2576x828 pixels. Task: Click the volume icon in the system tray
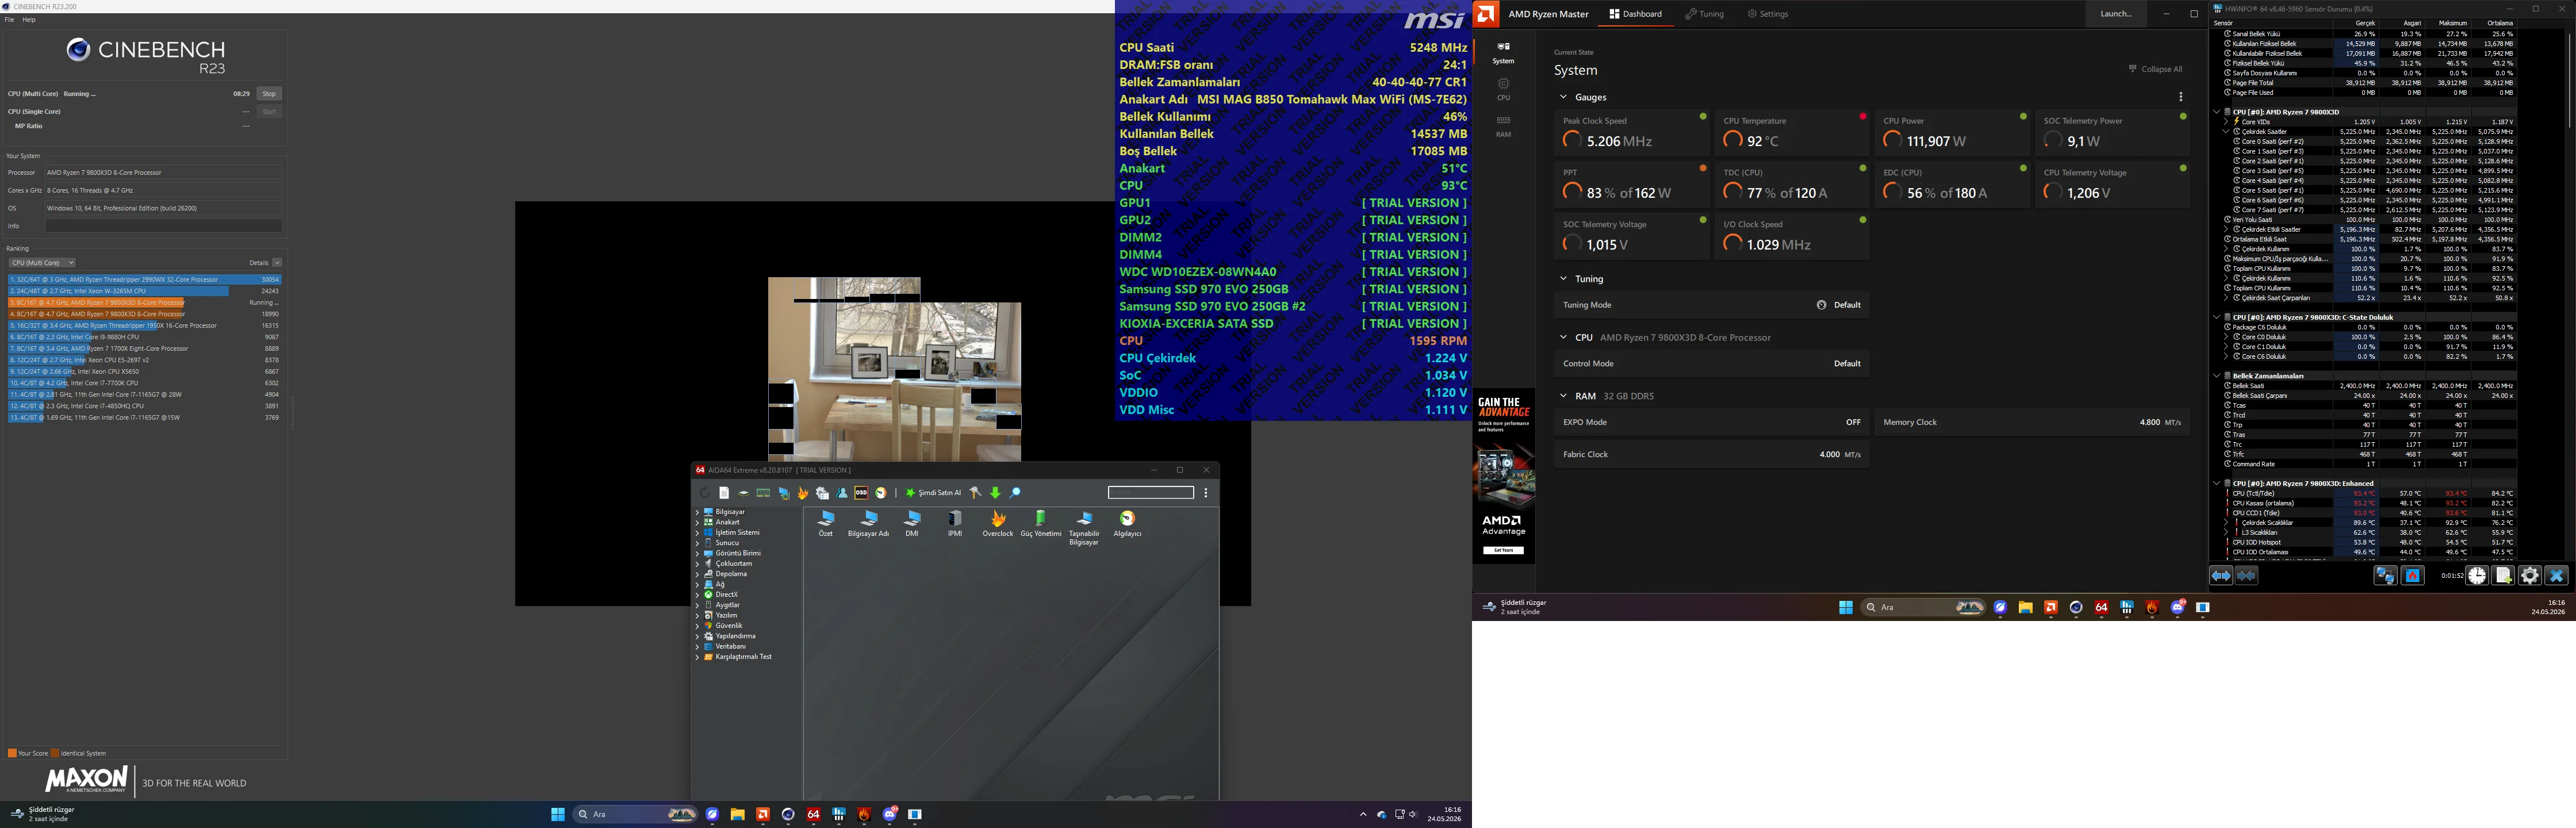point(1413,815)
